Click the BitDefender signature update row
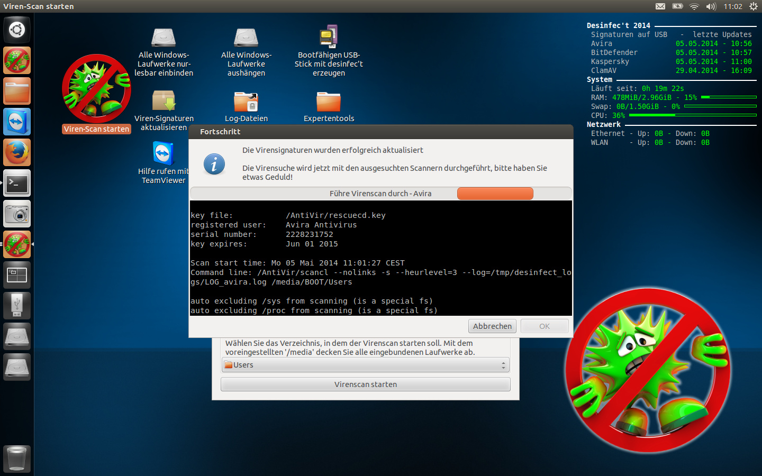The height and width of the screenshot is (476, 762). [x=672, y=52]
